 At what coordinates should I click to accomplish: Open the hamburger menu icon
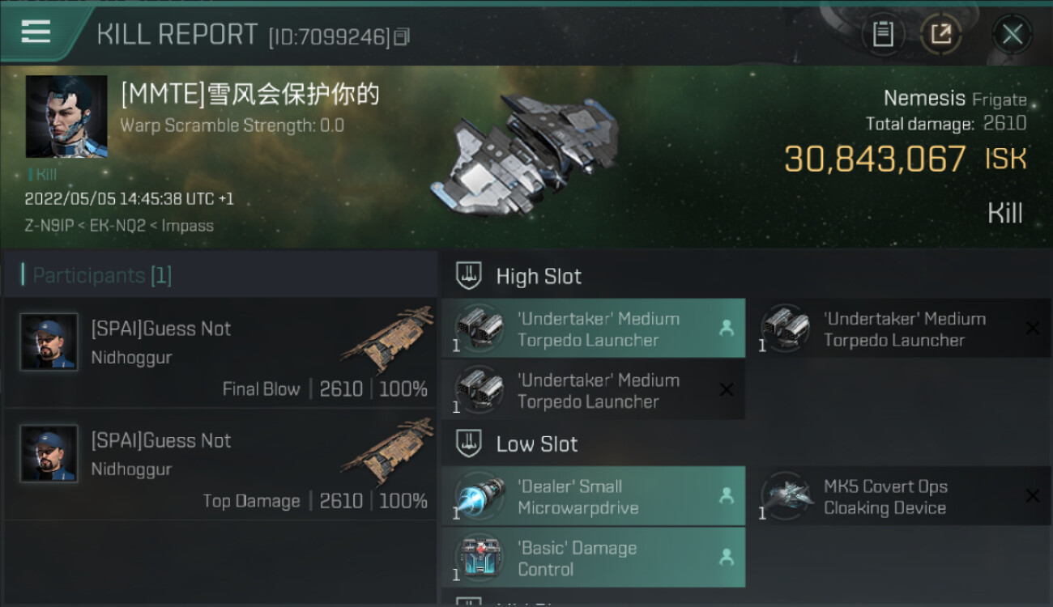coord(36,32)
